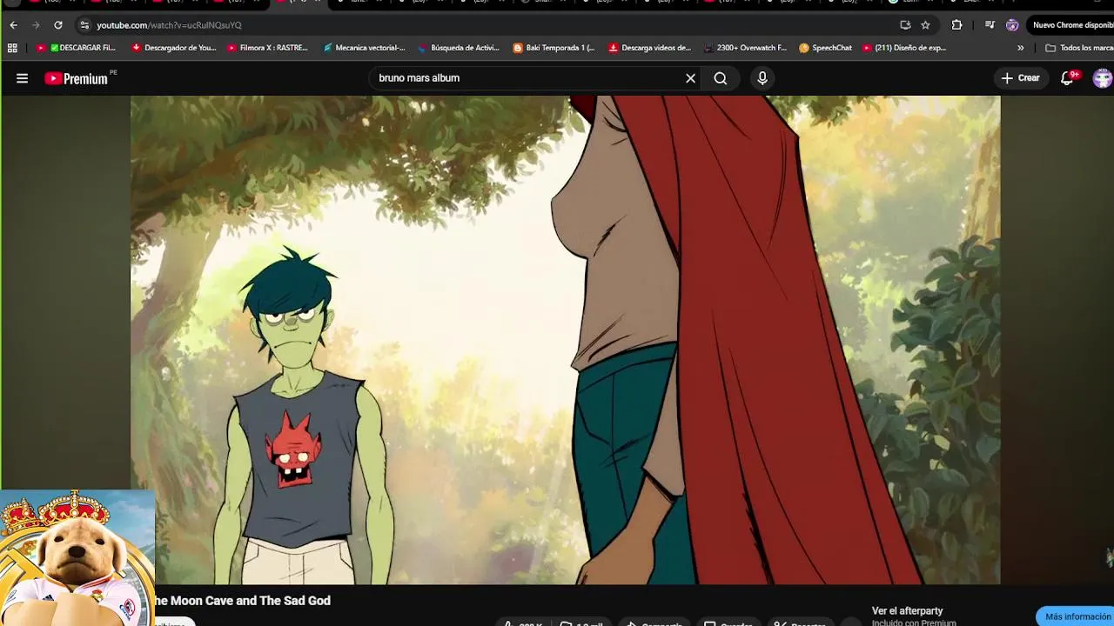
Task: Reload the YouTube page
Action: (58, 25)
